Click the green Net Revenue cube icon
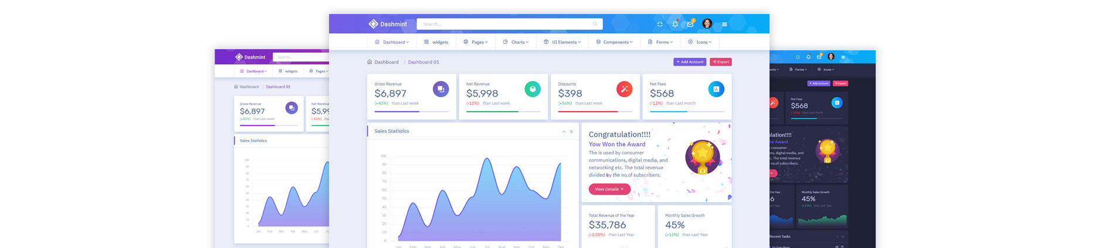 click(x=533, y=89)
